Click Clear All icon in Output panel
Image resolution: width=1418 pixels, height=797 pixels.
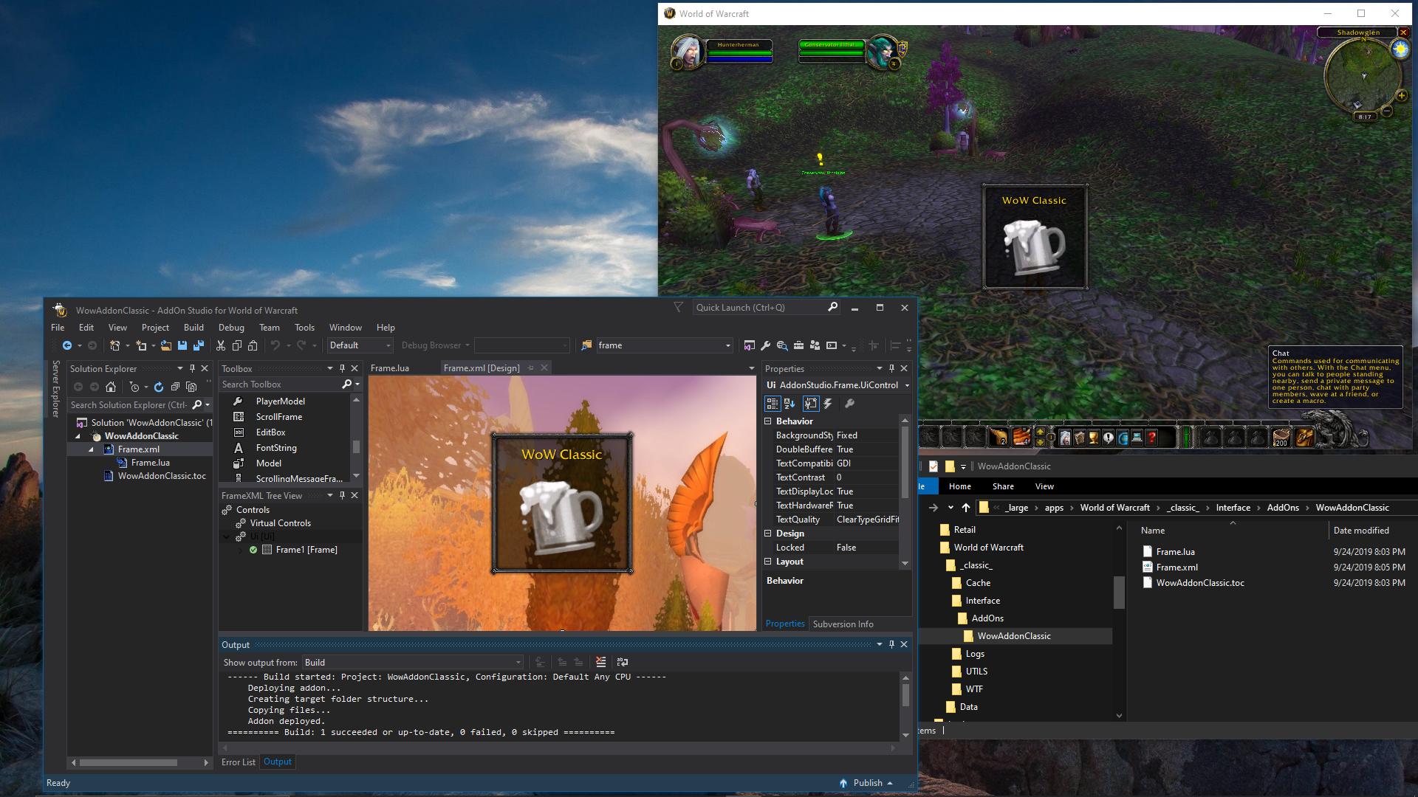tap(600, 662)
